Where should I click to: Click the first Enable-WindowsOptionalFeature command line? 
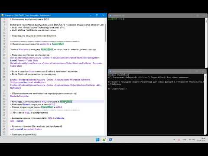click(51, 81)
